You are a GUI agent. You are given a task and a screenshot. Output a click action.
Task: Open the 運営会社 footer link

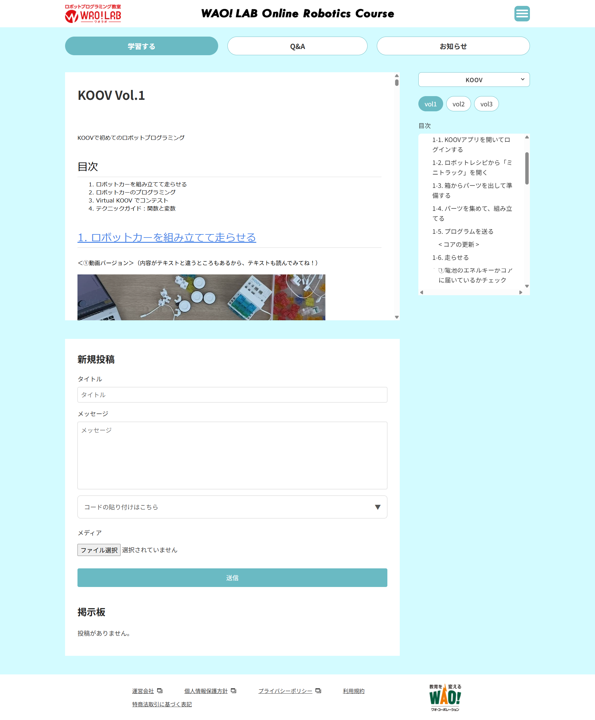[x=143, y=691]
